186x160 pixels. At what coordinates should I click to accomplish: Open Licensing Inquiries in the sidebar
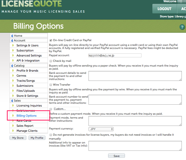pos(29,106)
